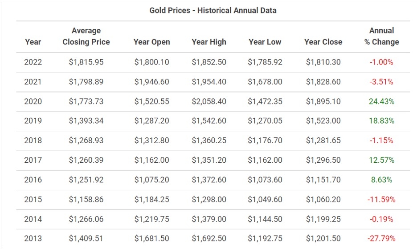This screenshot has height=249, width=417.
Task: Click the 2020 annual change value 24.43%
Action: click(381, 101)
